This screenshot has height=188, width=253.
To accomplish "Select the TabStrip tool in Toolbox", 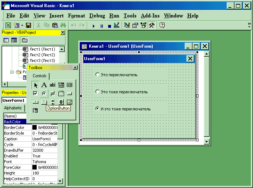I will pos(35,102).
